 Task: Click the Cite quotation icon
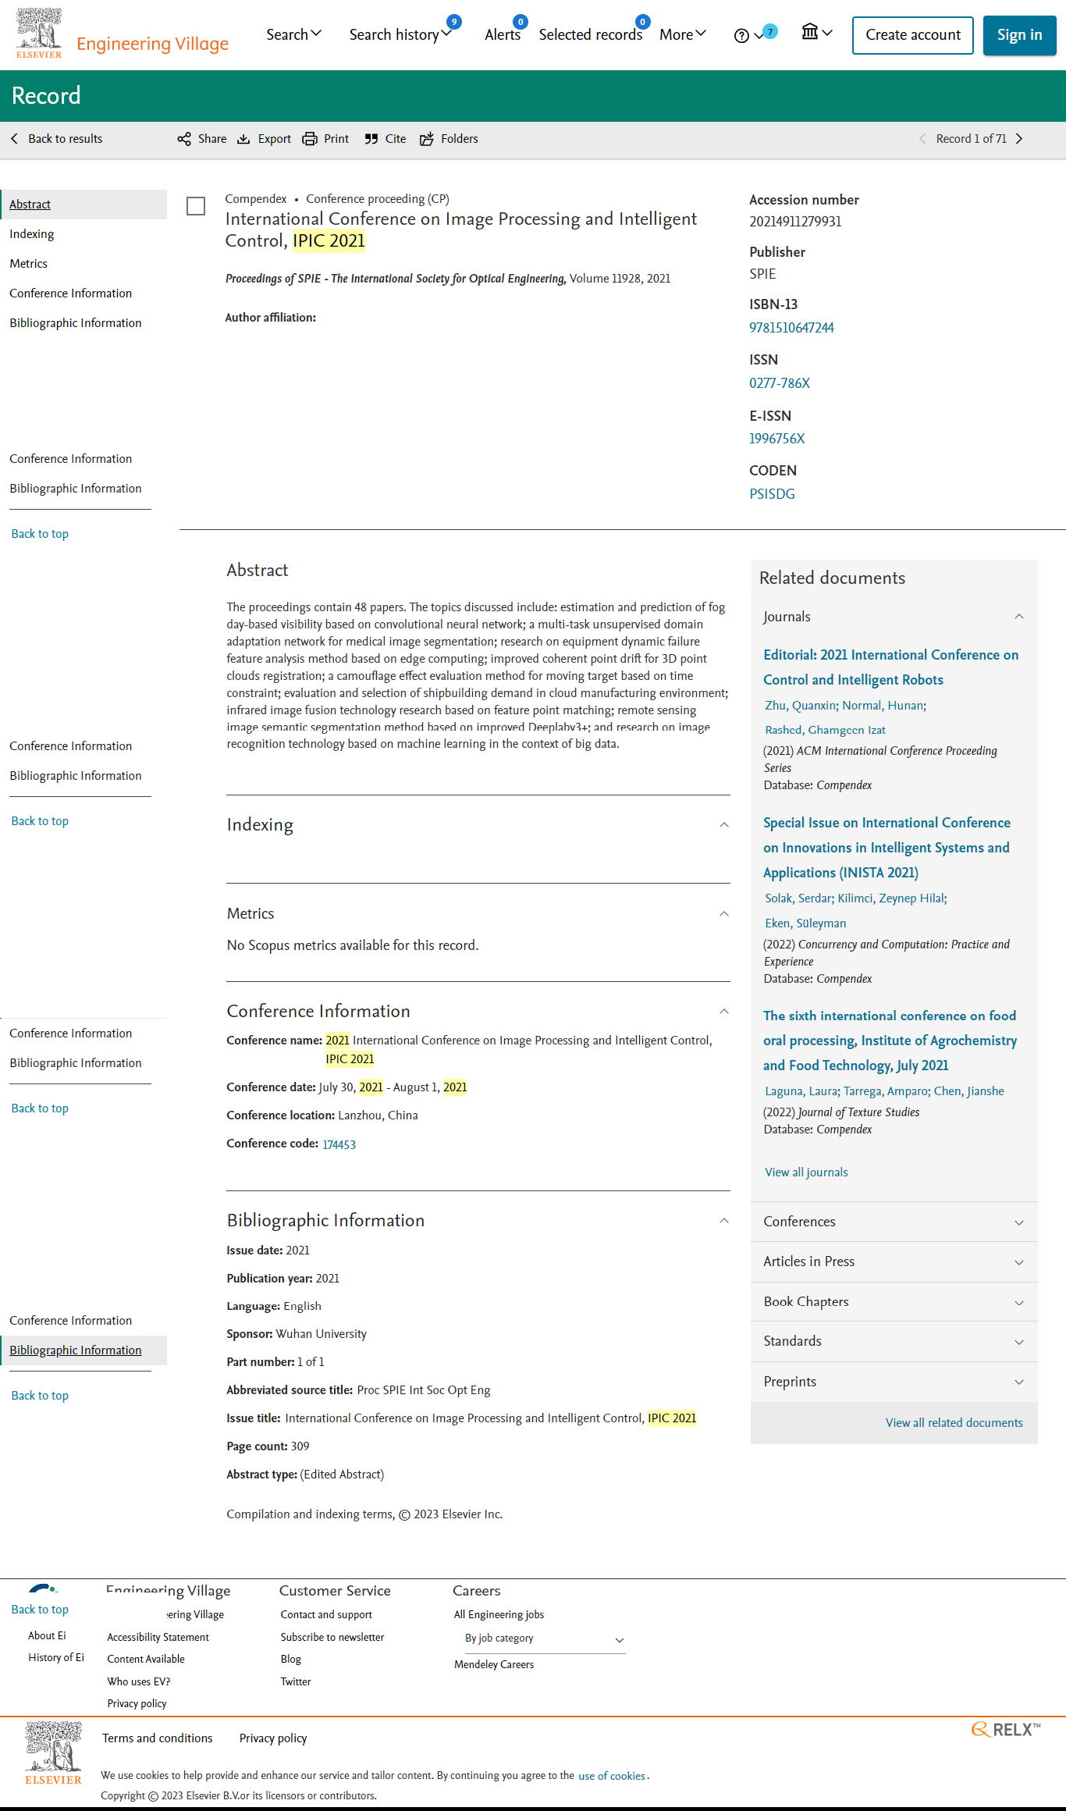371,139
